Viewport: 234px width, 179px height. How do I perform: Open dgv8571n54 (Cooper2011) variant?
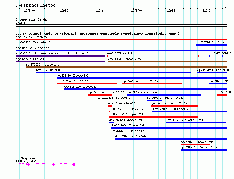point(169,103)
